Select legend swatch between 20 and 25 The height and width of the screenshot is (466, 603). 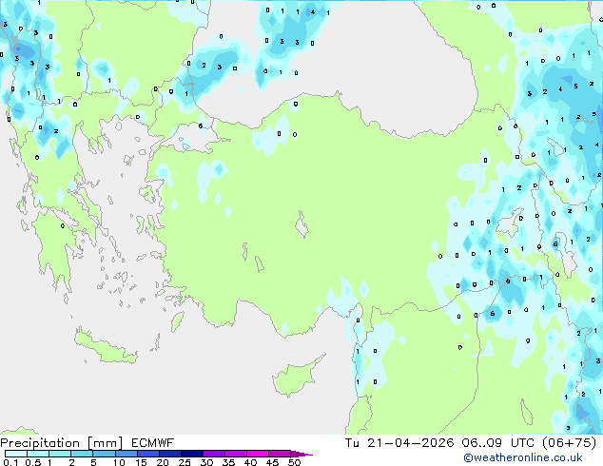[x=170, y=454]
